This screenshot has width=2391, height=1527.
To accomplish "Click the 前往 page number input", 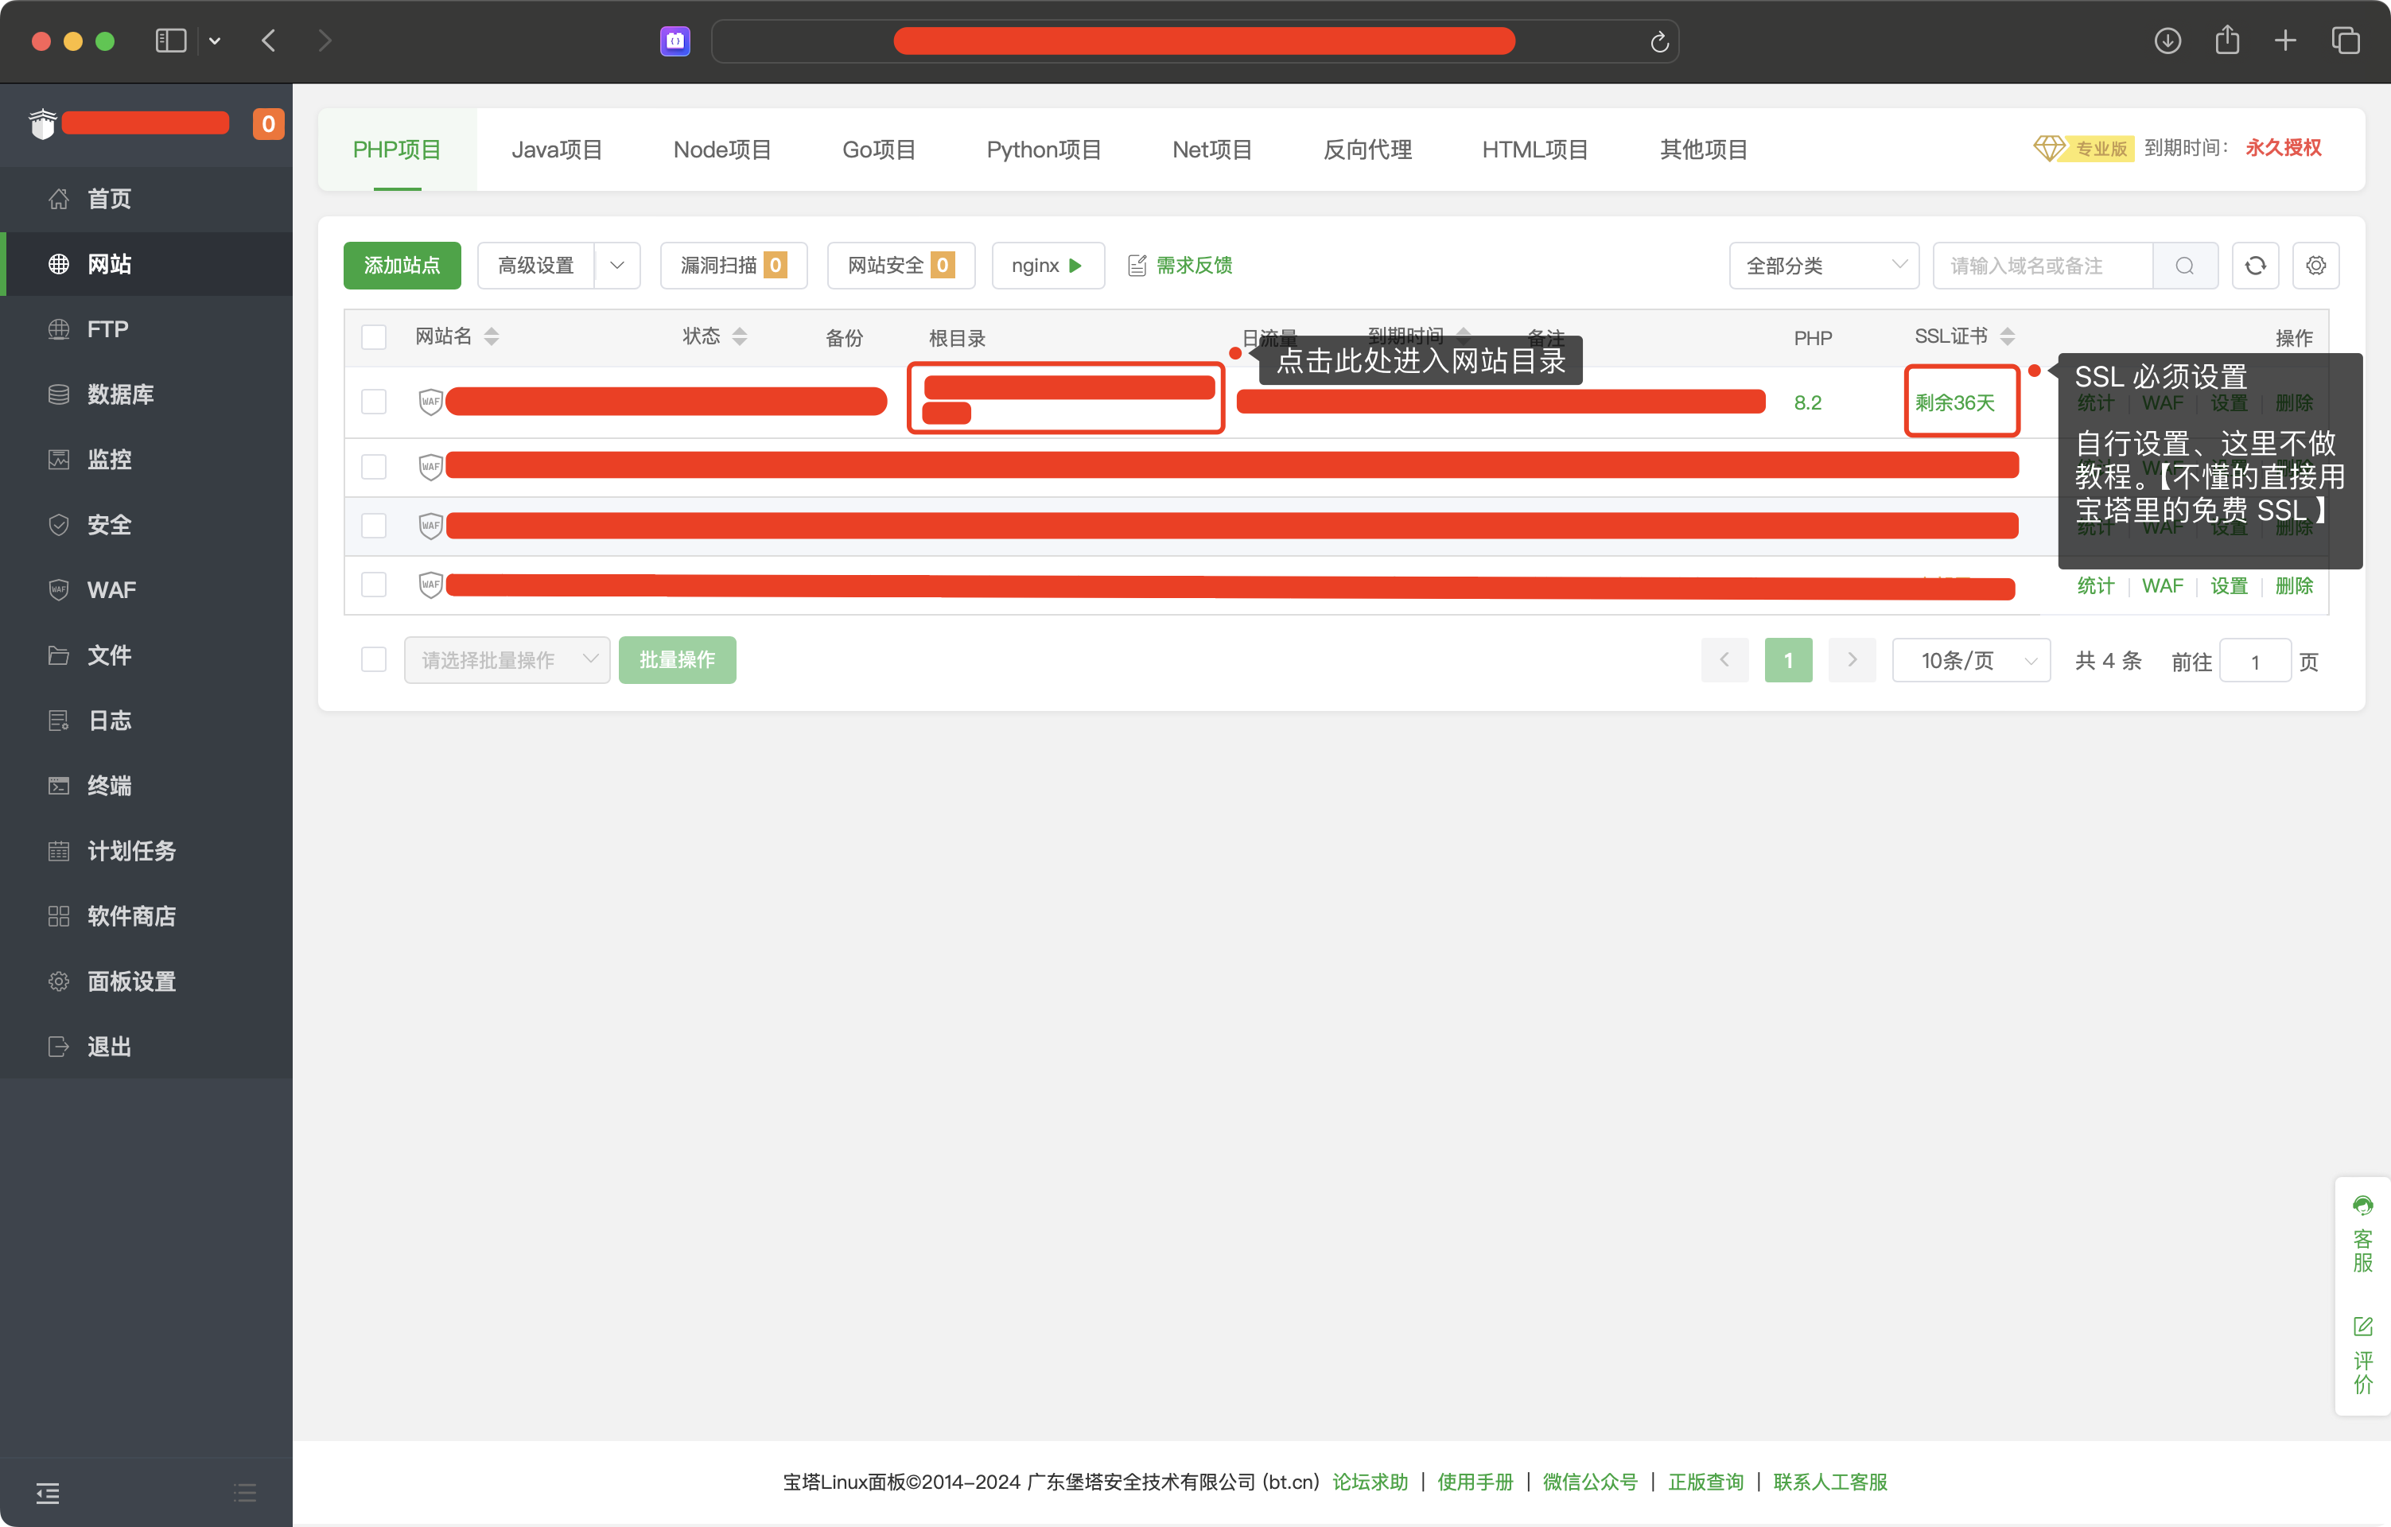I will point(2255,661).
